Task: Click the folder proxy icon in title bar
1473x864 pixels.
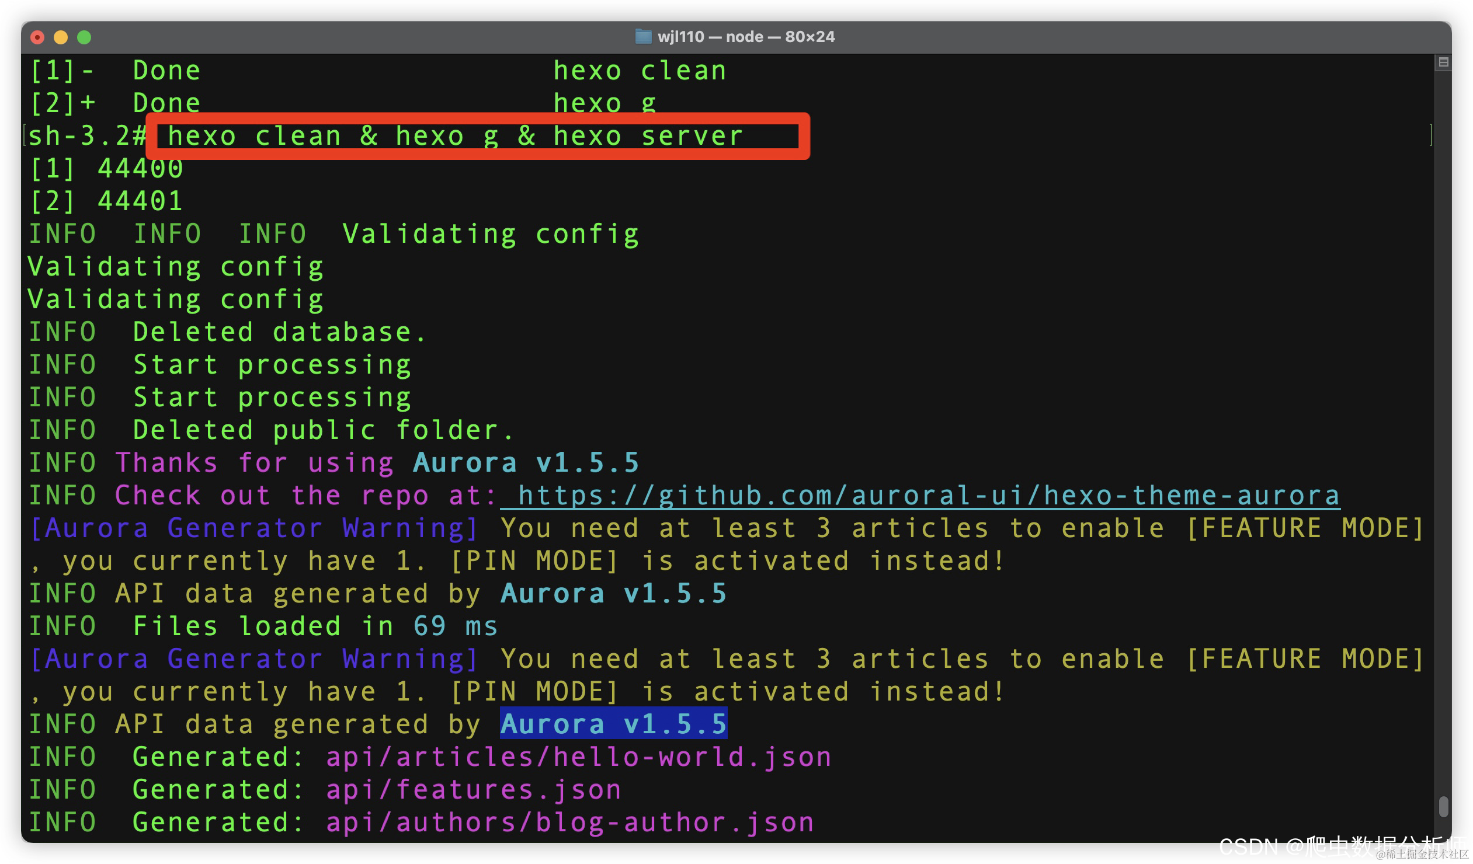Action: pos(643,37)
